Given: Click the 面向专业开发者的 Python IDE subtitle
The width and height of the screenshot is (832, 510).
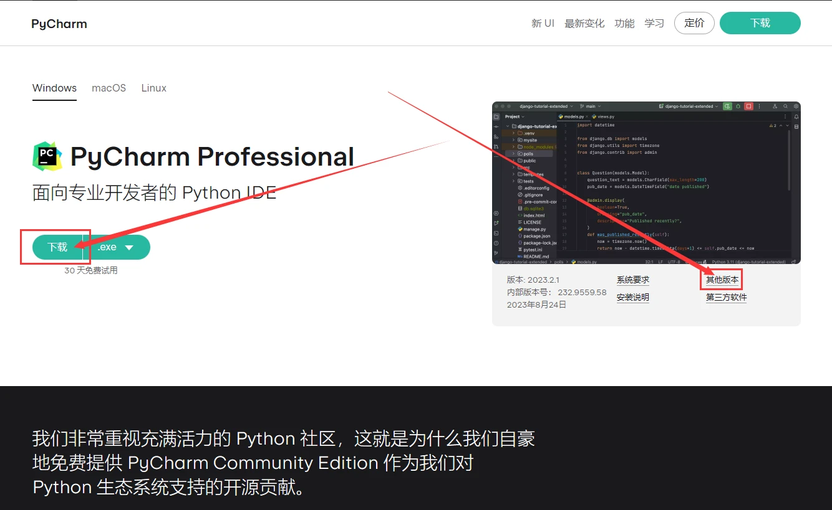Looking at the screenshot, I should [154, 192].
